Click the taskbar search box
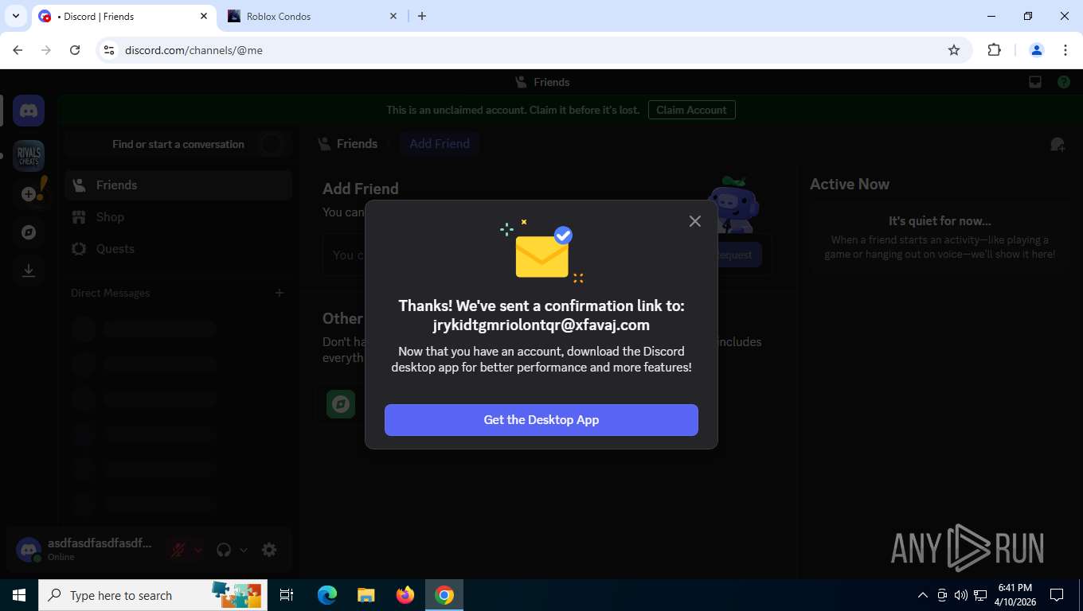 pos(154,595)
